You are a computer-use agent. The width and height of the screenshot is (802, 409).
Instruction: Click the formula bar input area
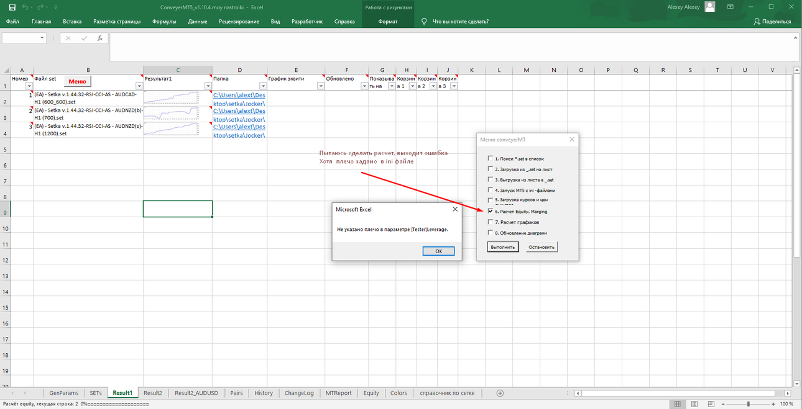point(454,47)
